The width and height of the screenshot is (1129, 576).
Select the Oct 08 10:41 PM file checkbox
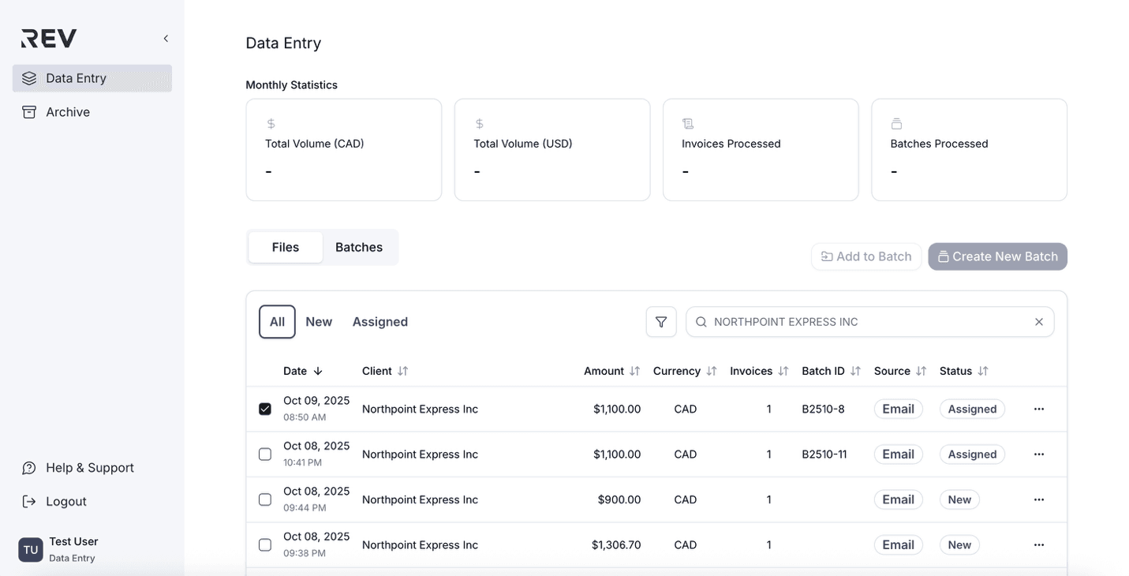pyautogui.click(x=265, y=454)
